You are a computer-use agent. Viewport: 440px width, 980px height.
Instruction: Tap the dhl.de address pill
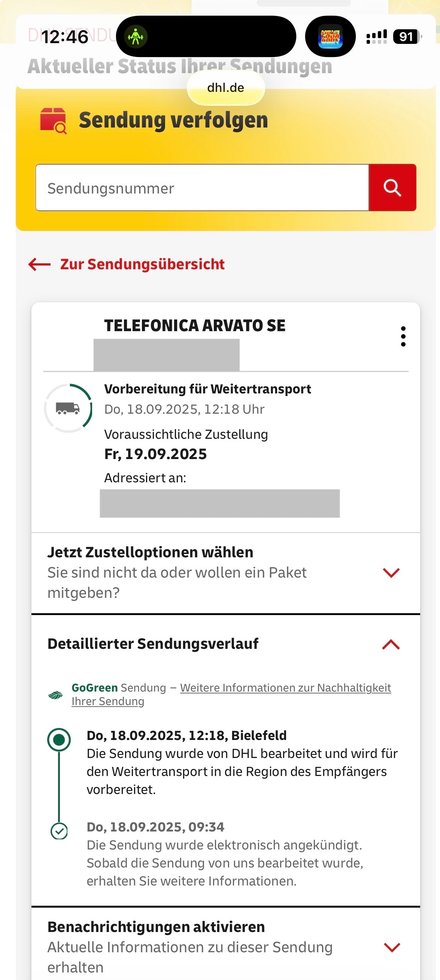click(x=226, y=88)
